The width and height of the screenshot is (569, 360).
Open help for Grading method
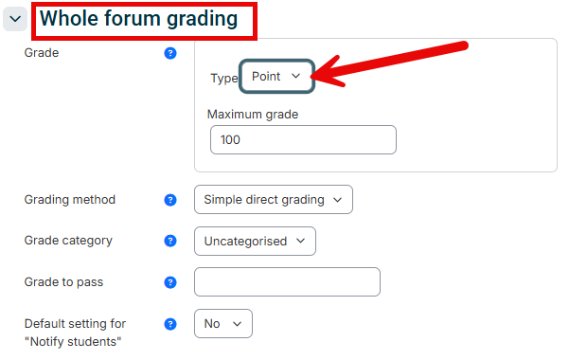[x=170, y=200]
